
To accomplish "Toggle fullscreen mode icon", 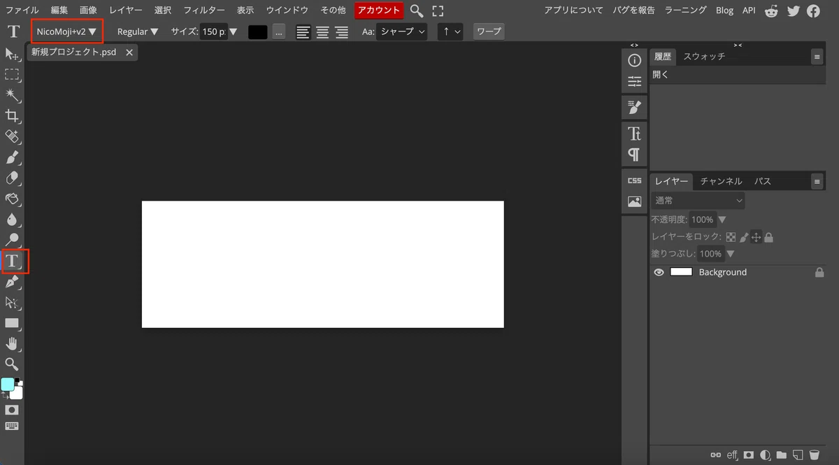I will tap(438, 10).
